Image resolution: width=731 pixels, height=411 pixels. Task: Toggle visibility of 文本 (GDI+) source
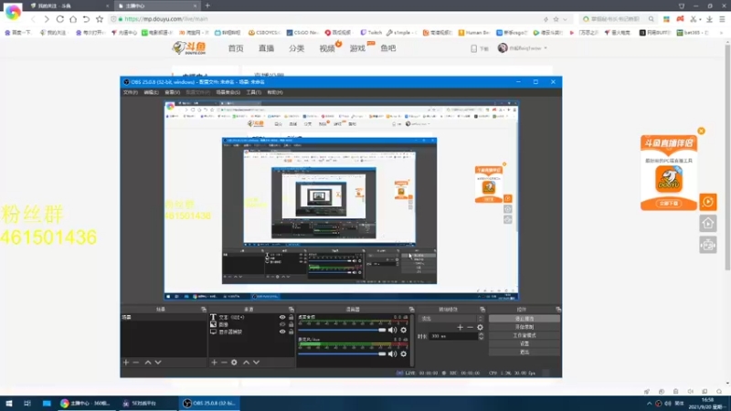(x=282, y=317)
